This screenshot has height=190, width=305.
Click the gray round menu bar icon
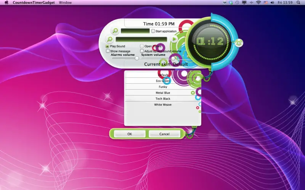225,3
